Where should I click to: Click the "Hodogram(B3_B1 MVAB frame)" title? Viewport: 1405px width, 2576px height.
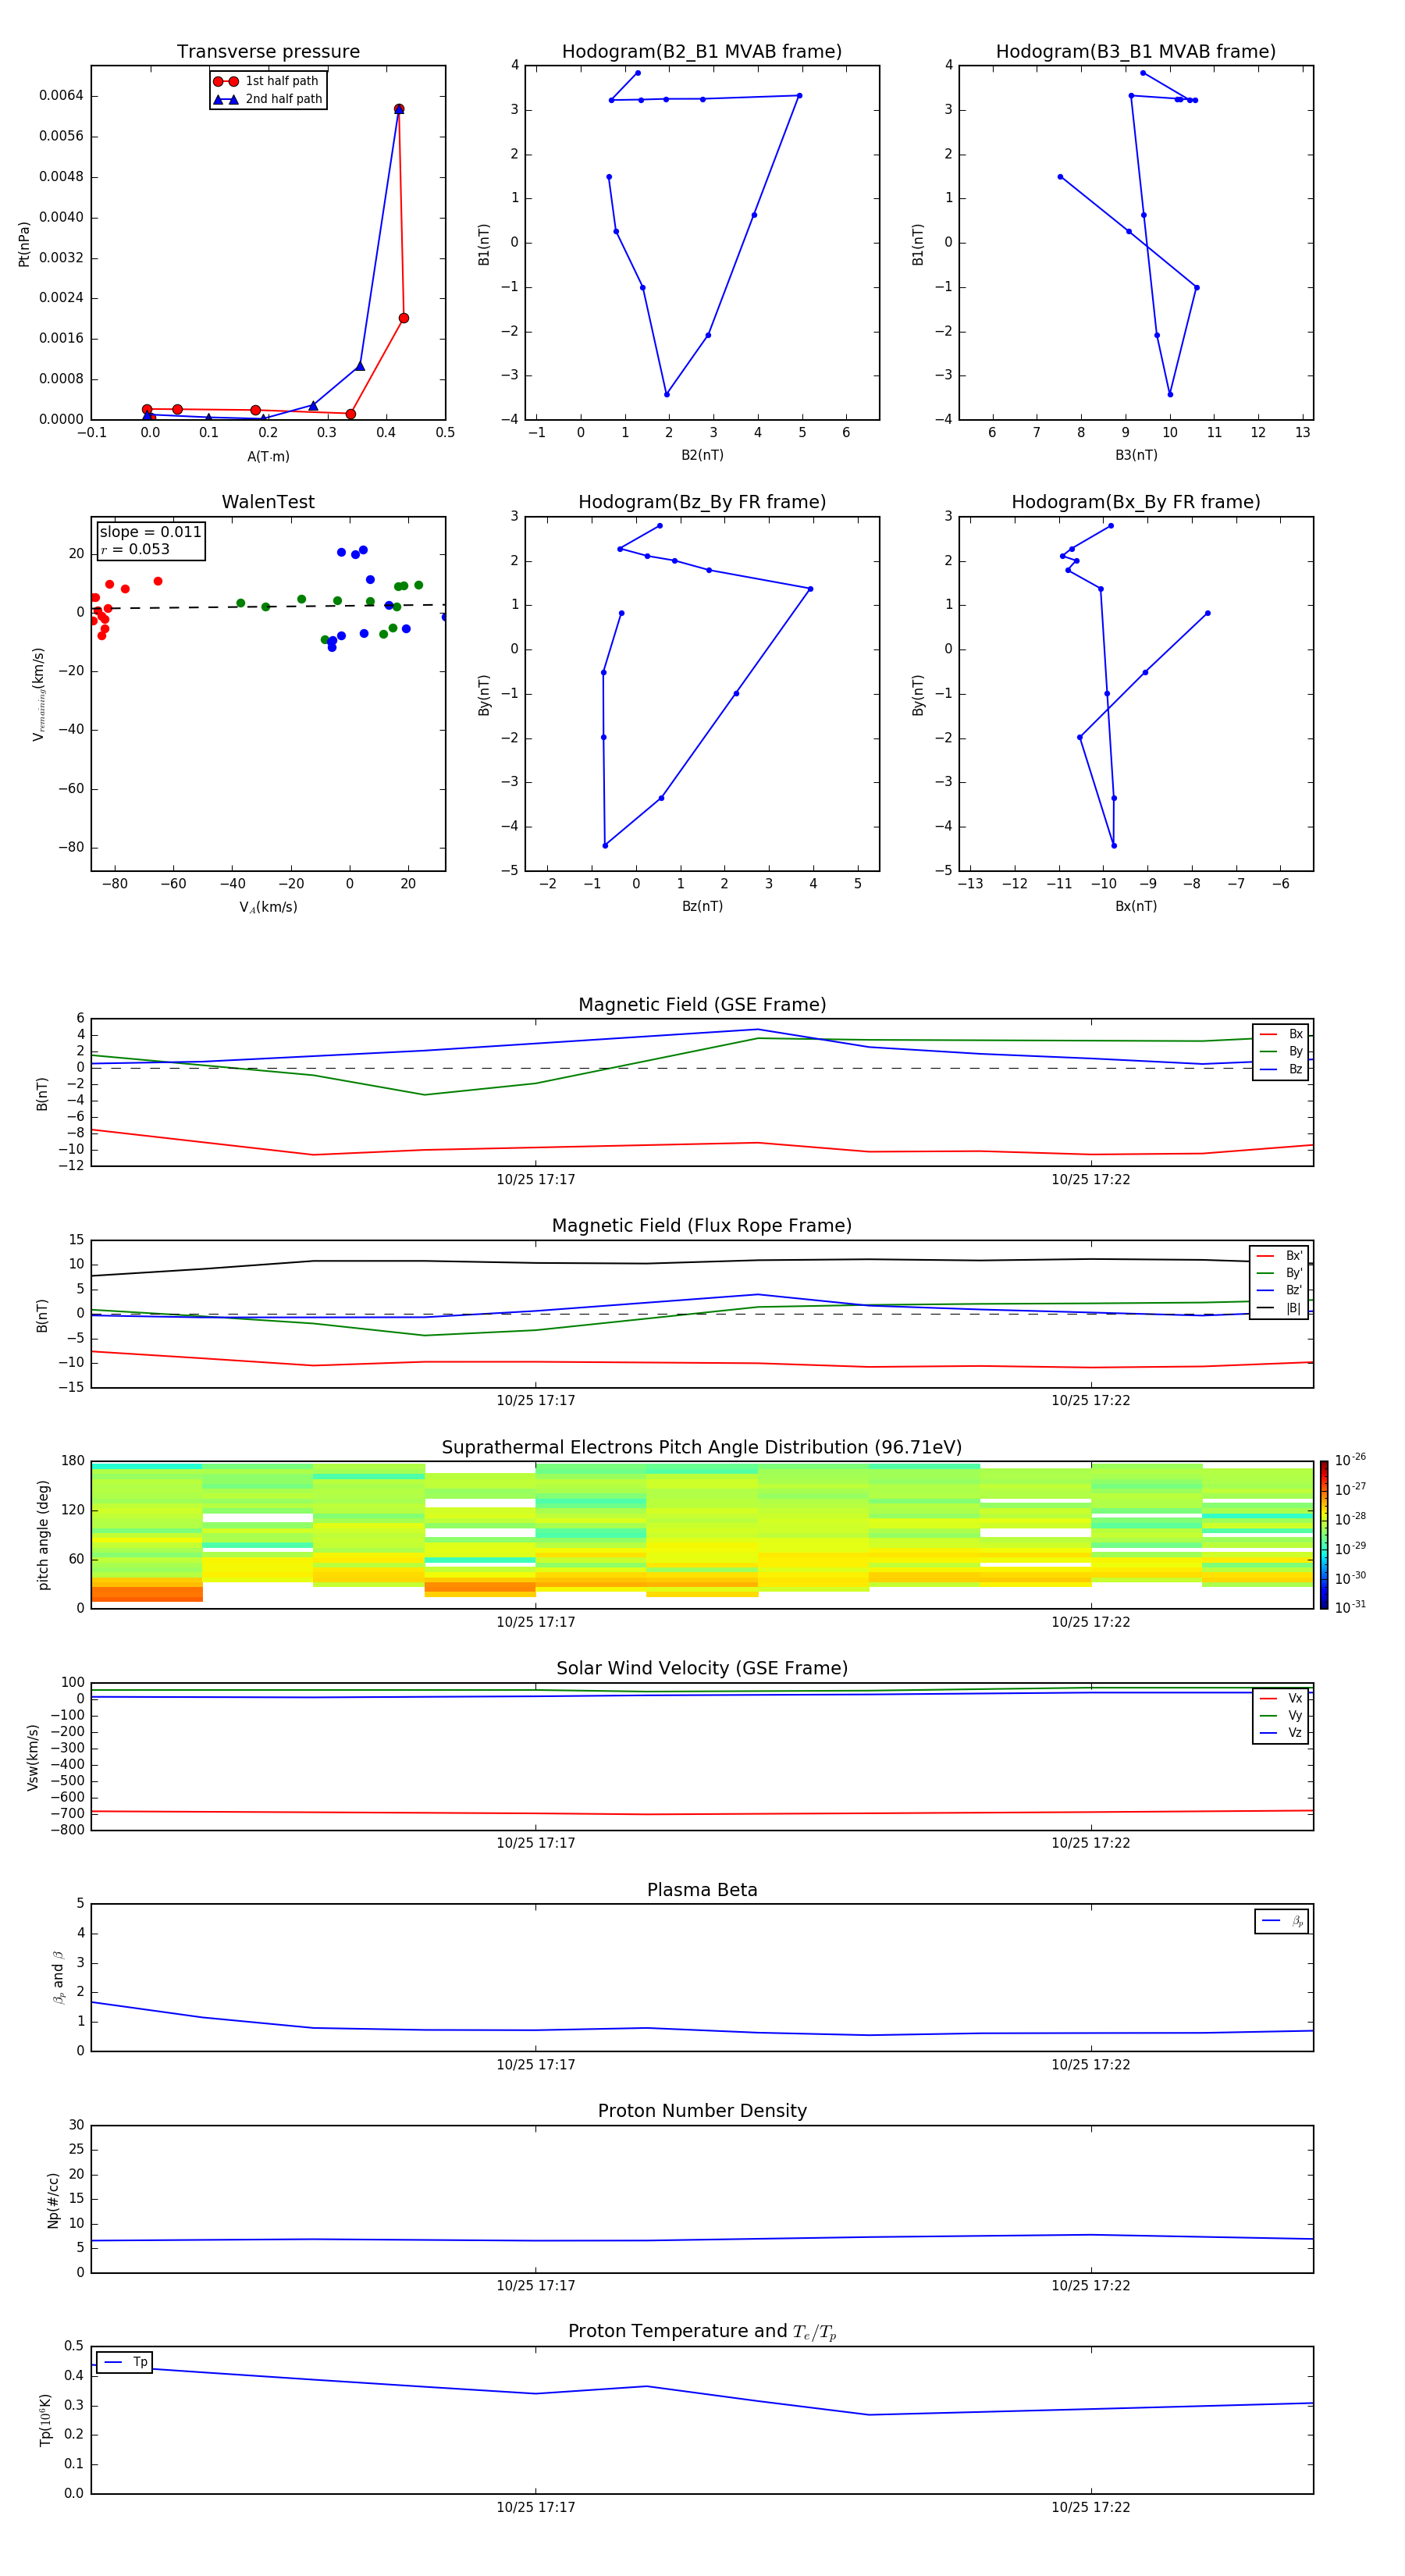click(x=1136, y=52)
